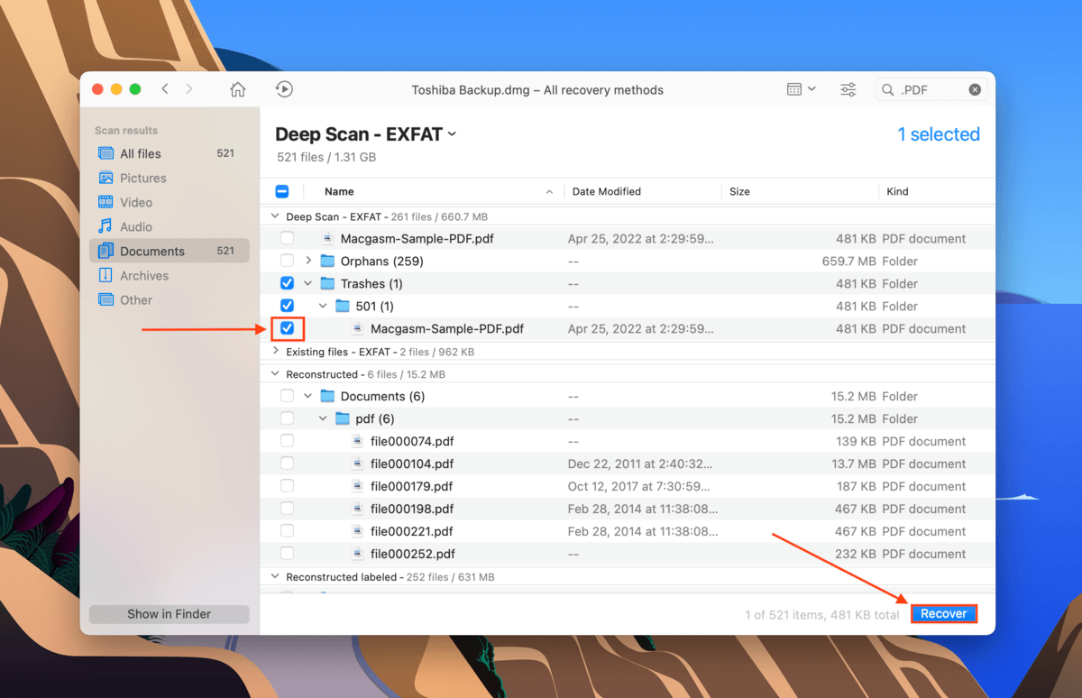Screen dimensions: 1082x698
Task: Click the file000179.pdf file icon
Action: coord(358,486)
